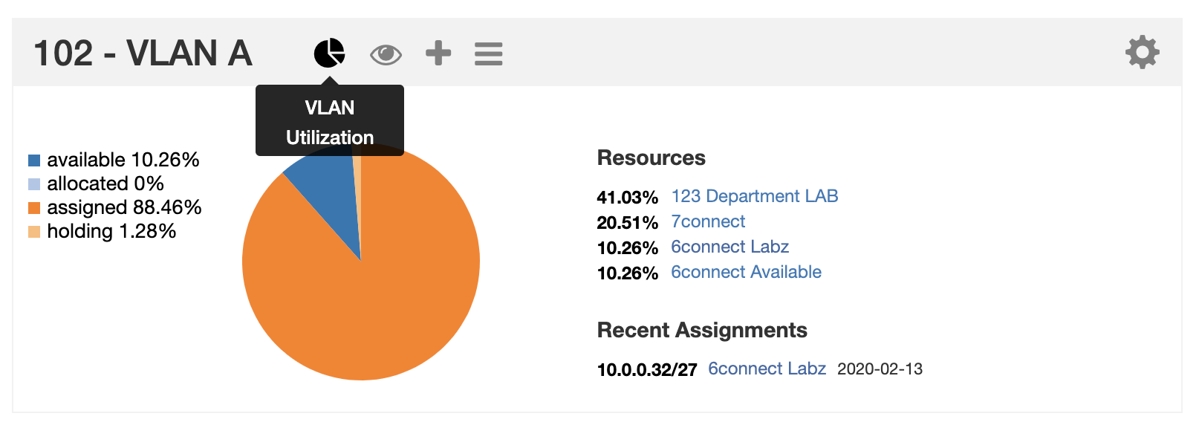Screen dimensions: 1199x425
Task: Toggle the assigned 88.46% legend label
Action: pos(124,207)
